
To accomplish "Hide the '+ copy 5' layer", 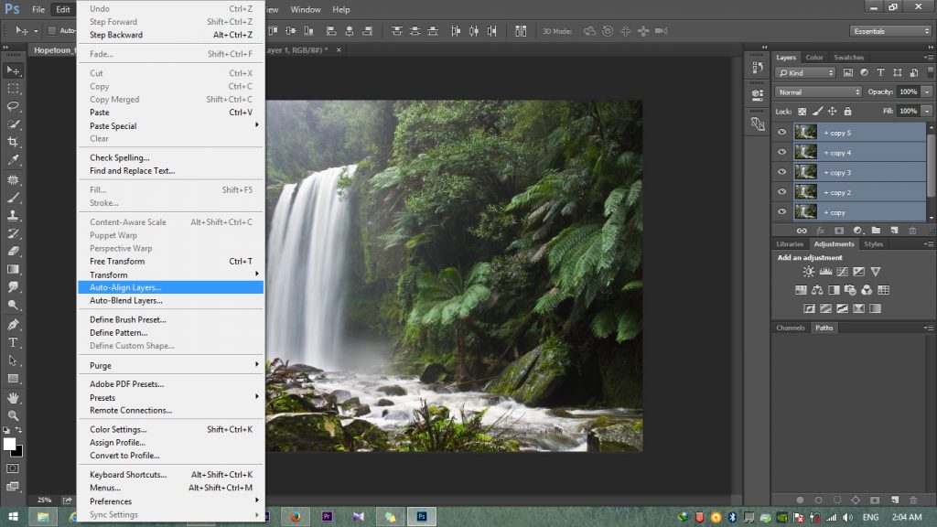I will 781,132.
